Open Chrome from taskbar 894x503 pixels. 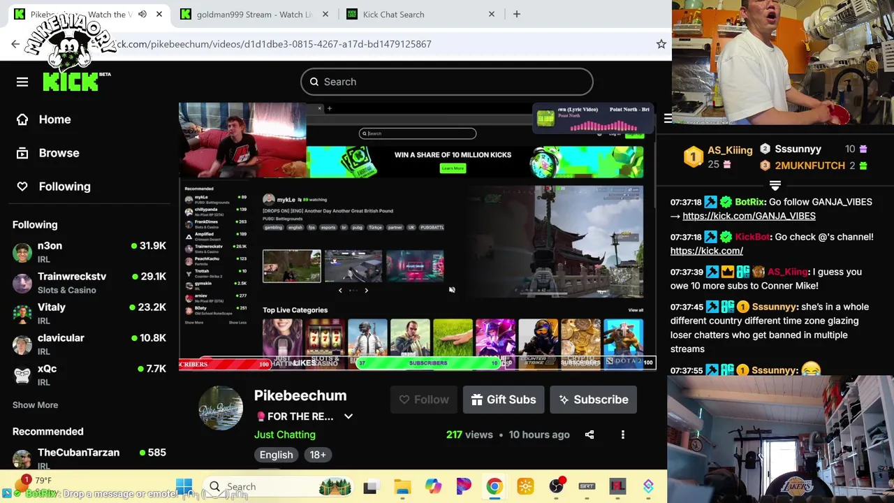click(494, 486)
